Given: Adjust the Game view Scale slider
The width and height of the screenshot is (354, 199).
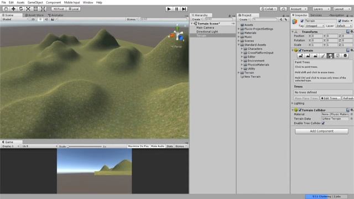Looking at the screenshot, I should (85, 146).
